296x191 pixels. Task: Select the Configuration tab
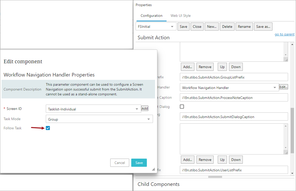[151, 16]
